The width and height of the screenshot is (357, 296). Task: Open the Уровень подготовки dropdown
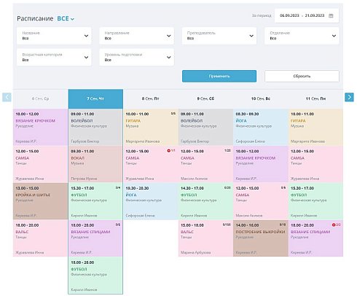136,58
